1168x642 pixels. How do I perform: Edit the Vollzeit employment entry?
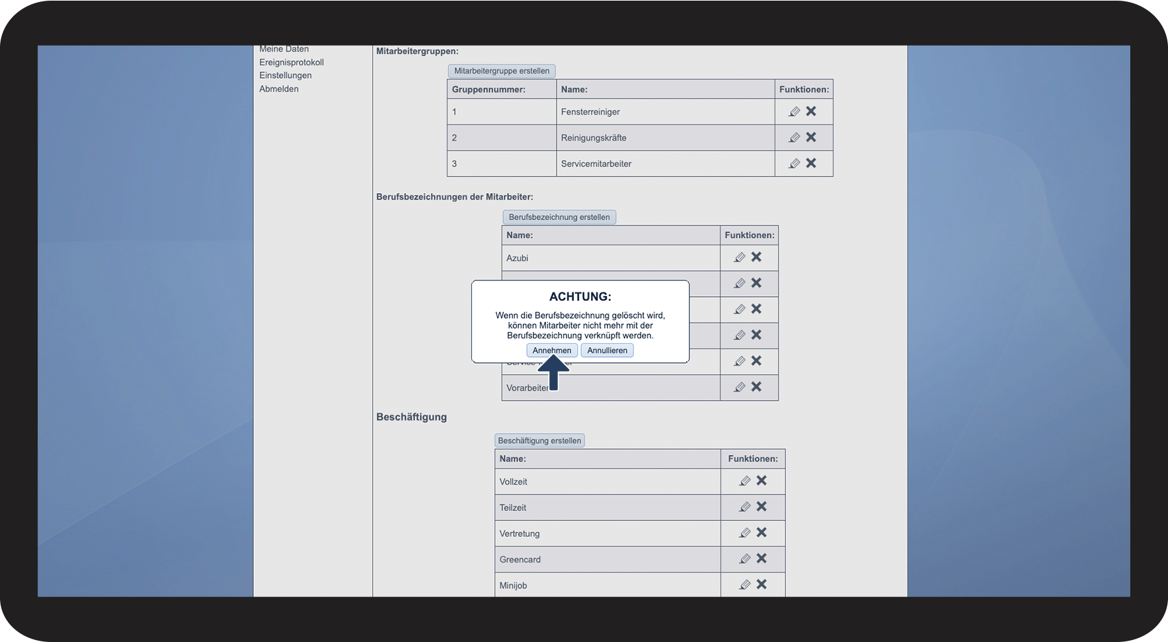point(745,481)
